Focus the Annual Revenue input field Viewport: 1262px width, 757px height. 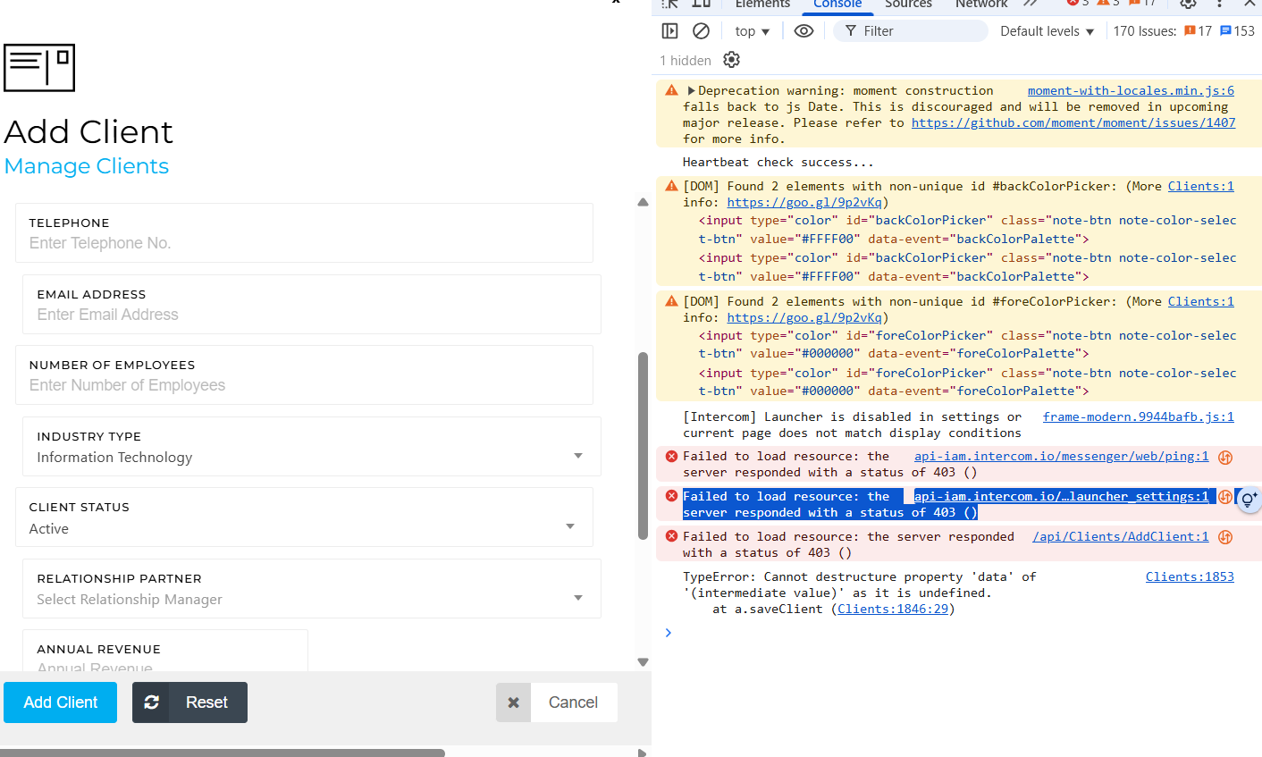[164, 651]
